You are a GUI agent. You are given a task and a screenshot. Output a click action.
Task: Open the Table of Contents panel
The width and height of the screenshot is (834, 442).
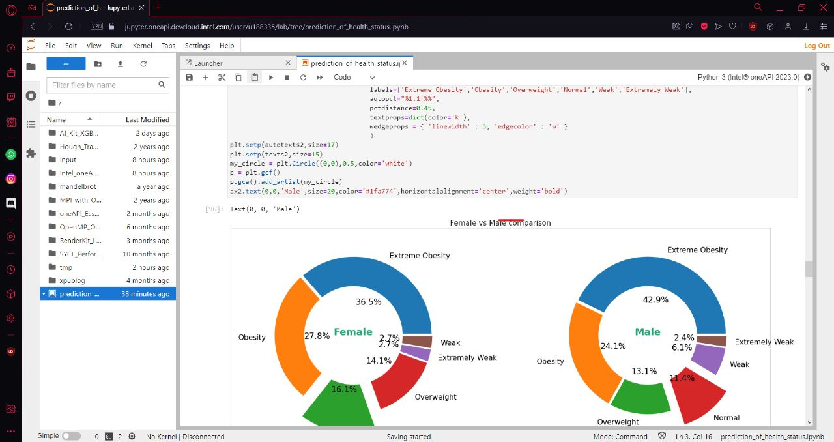tap(31, 124)
